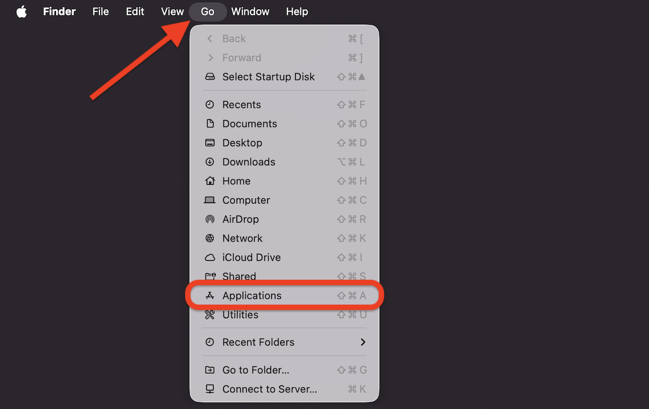Image resolution: width=649 pixels, height=409 pixels.
Task: Select the Desktop text entry
Action: point(242,143)
